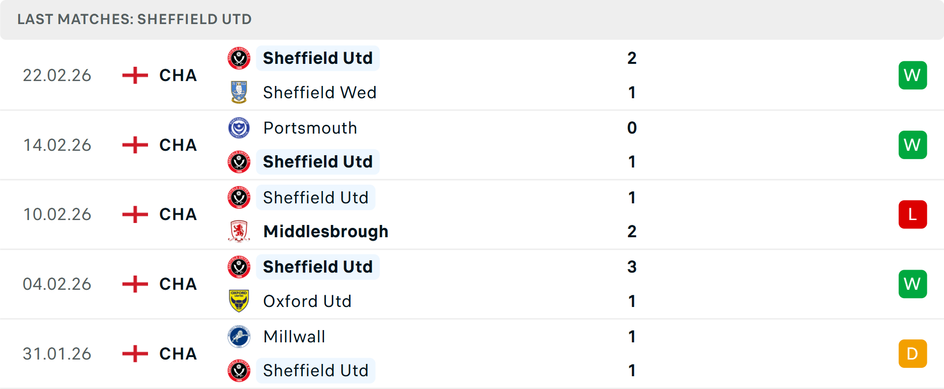Click the Millwall lion club crest

coord(239,337)
